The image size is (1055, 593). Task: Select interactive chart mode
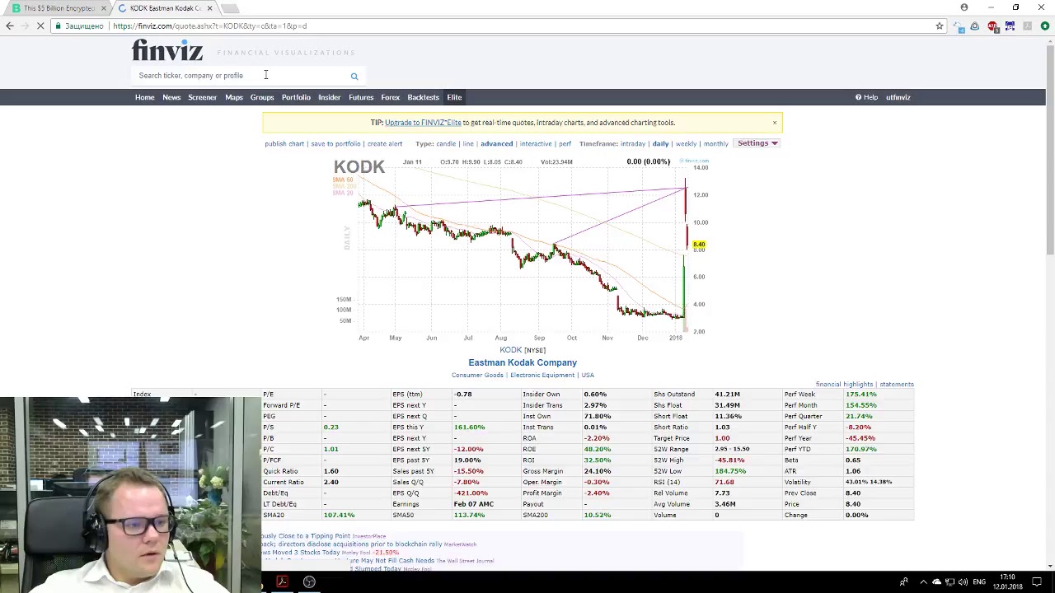click(536, 144)
